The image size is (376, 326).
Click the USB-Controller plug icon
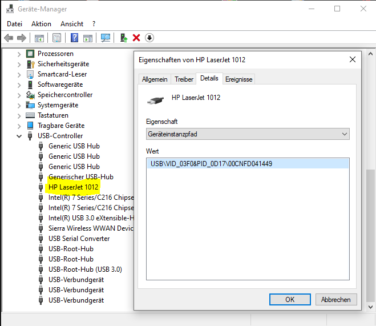(30, 136)
